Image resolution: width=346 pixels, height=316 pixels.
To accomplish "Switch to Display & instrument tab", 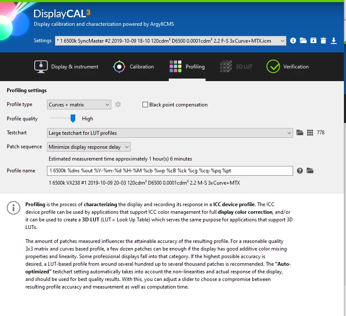I will (x=66, y=67).
